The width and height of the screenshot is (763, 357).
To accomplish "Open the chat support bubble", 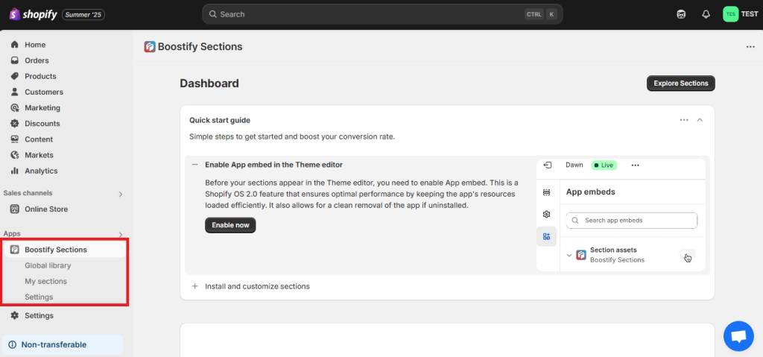I will coord(738,336).
